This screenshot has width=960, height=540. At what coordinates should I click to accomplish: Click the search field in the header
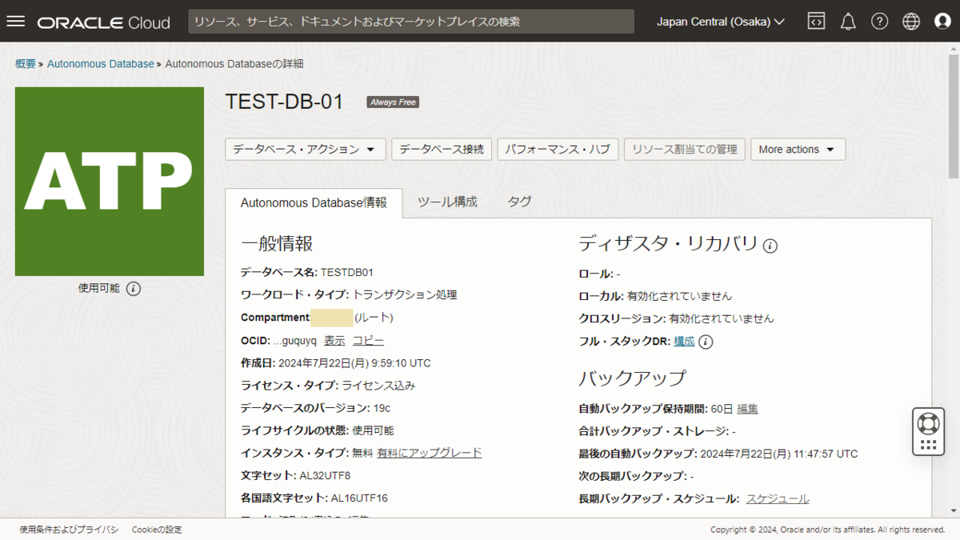[x=411, y=22]
